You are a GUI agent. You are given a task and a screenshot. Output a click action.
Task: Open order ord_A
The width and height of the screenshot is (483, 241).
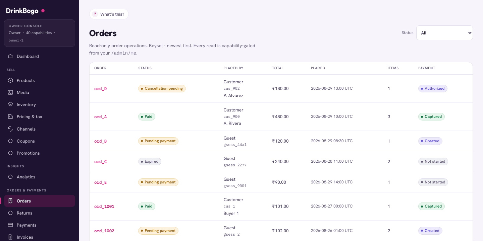point(100,117)
